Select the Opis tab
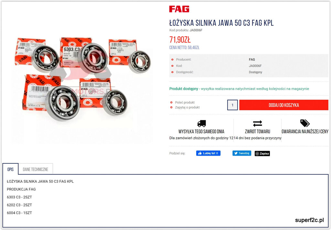The height and width of the screenshot is (230, 331). coord(10,169)
